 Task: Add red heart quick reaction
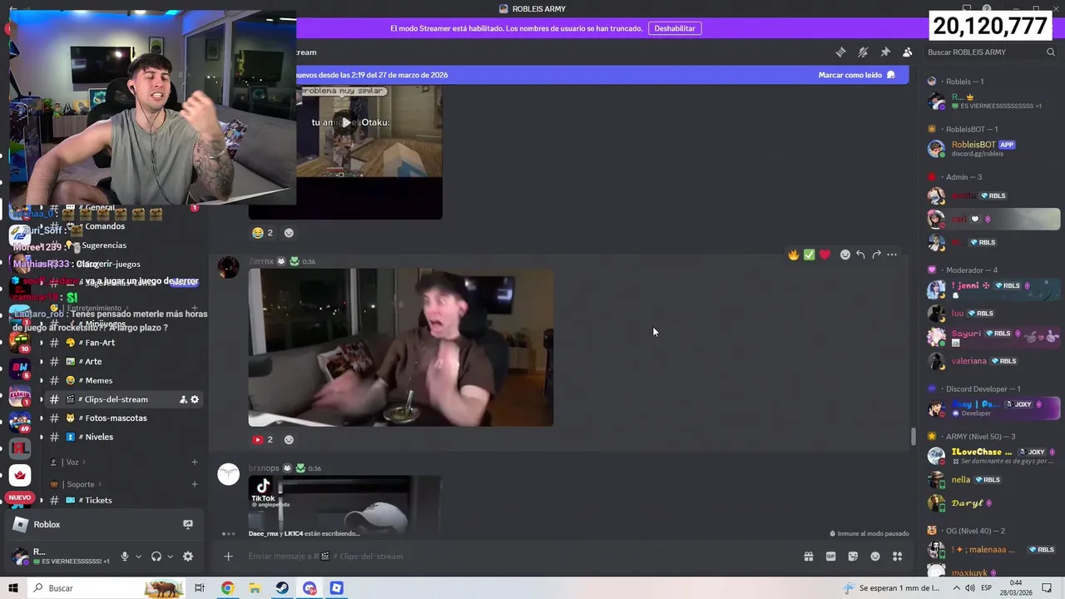coord(825,255)
